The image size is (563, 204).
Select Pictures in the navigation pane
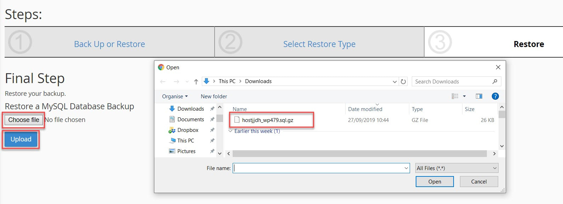[186, 151]
